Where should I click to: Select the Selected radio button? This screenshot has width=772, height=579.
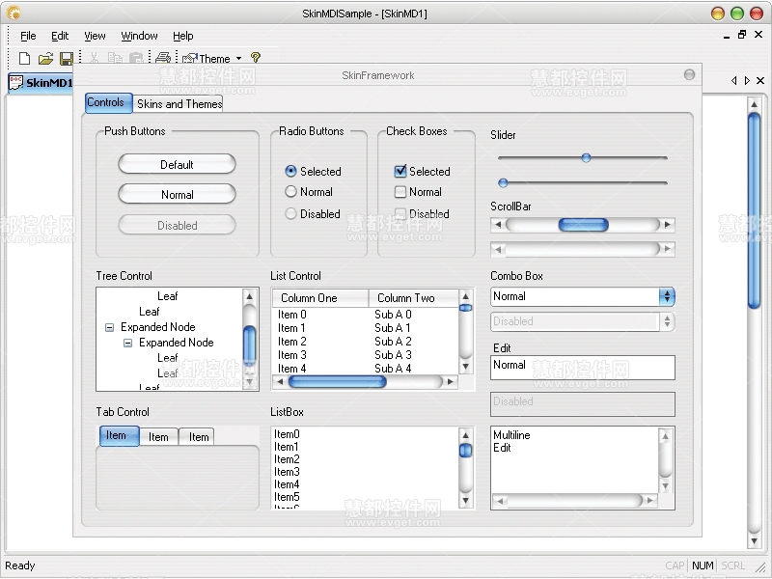pyautogui.click(x=291, y=172)
